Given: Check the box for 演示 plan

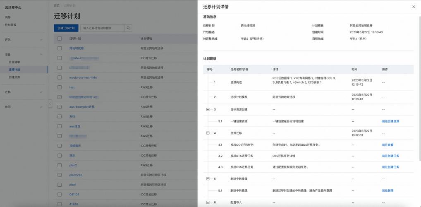Looking at the screenshot, I should (x=60, y=156).
